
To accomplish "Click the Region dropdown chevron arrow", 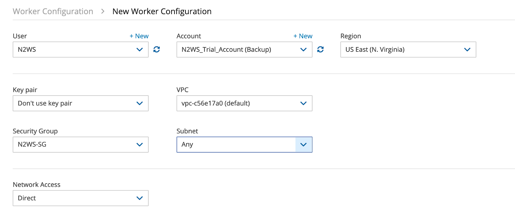I will tap(467, 49).
